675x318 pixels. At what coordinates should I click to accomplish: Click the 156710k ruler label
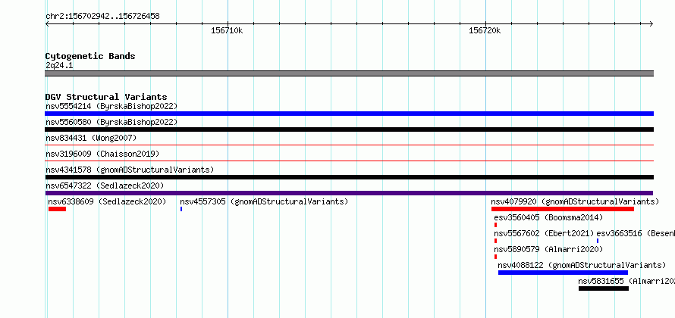(x=227, y=31)
